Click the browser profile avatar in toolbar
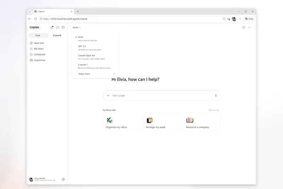Image resolution: width=283 pixels, height=189 pixels. (234, 19)
